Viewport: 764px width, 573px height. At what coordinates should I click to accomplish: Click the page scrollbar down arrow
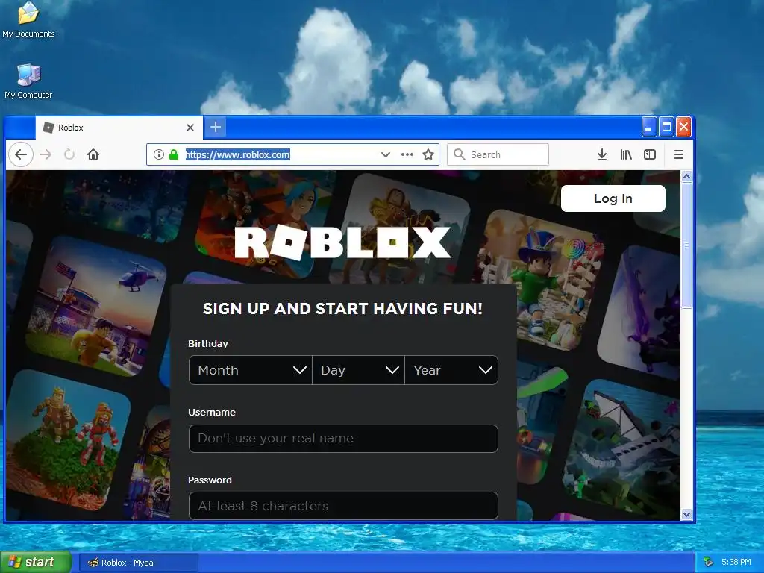(x=686, y=514)
